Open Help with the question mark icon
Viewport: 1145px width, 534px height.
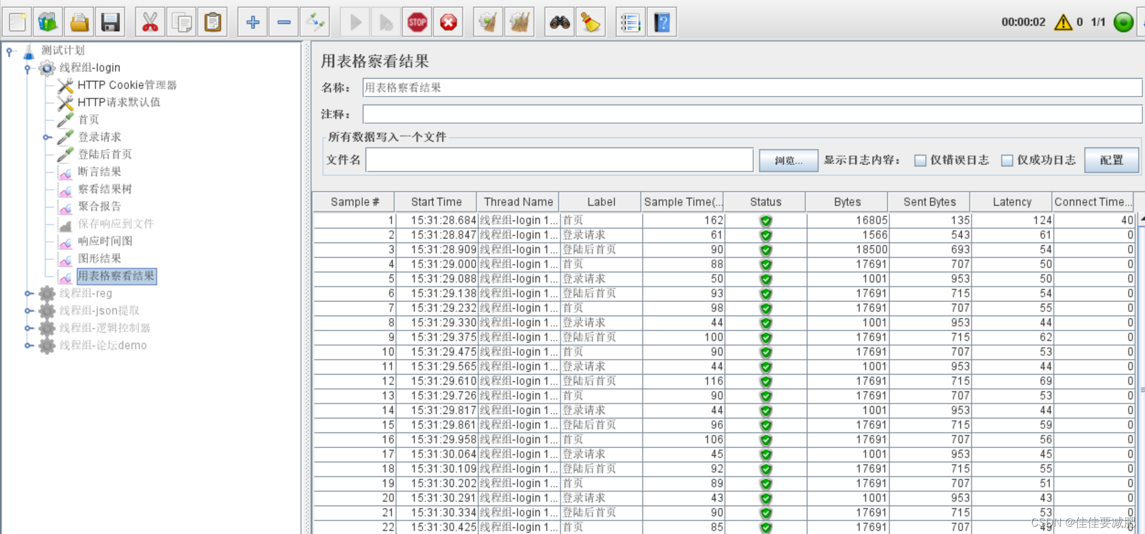click(662, 23)
